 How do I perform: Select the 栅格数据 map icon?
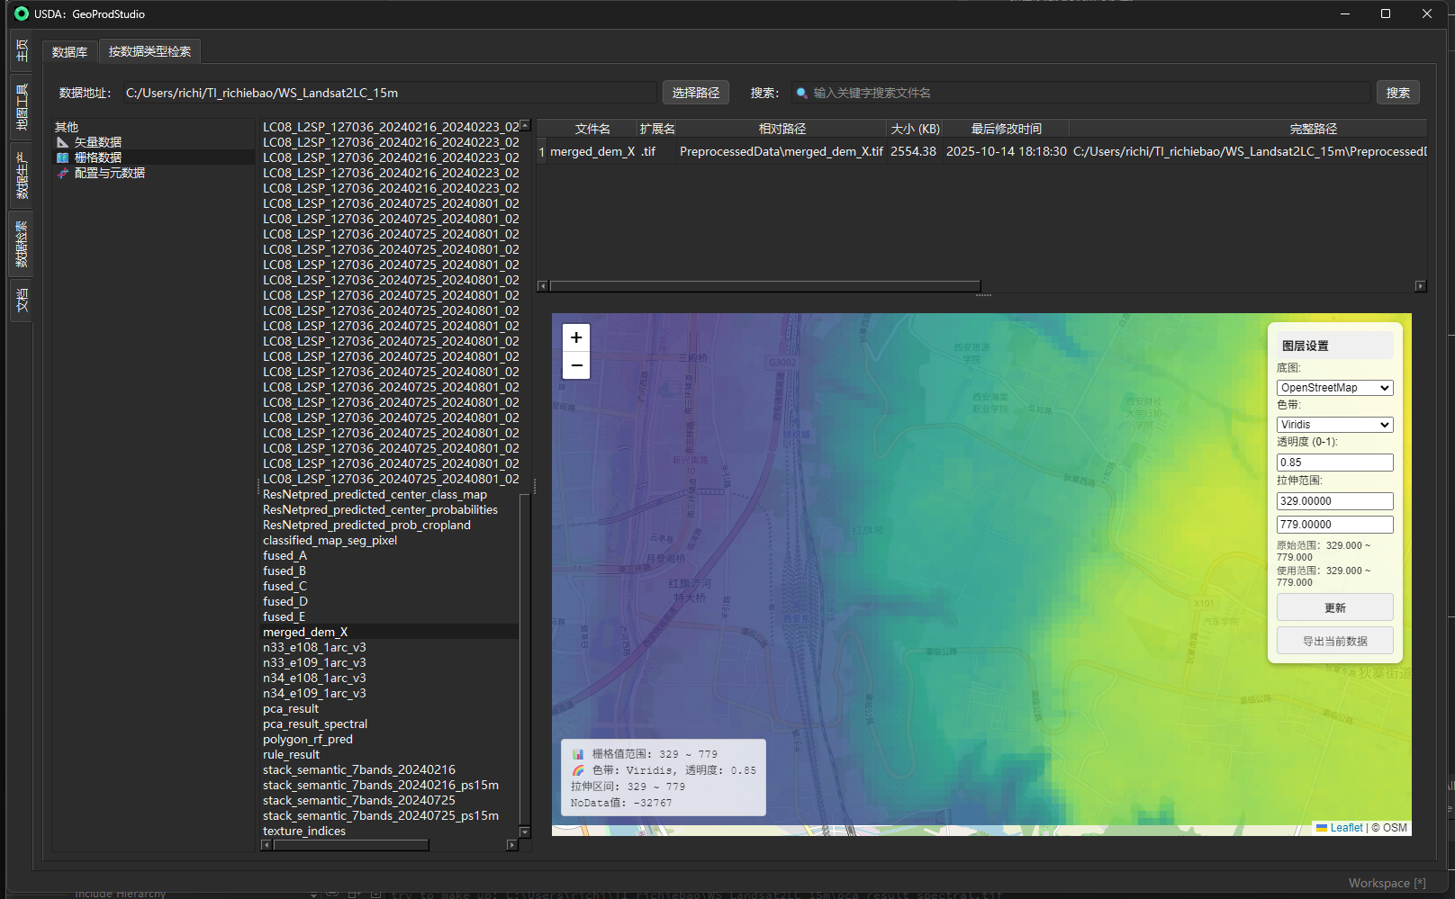(62, 157)
